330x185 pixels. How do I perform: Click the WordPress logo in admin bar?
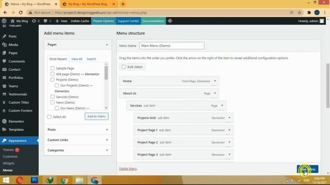point(4,21)
